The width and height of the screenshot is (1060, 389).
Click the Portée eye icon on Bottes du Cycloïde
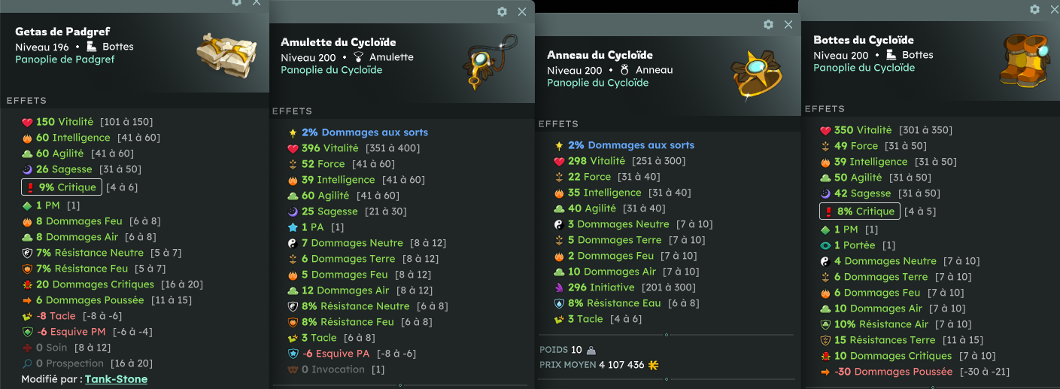pyautogui.click(x=825, y=245)
